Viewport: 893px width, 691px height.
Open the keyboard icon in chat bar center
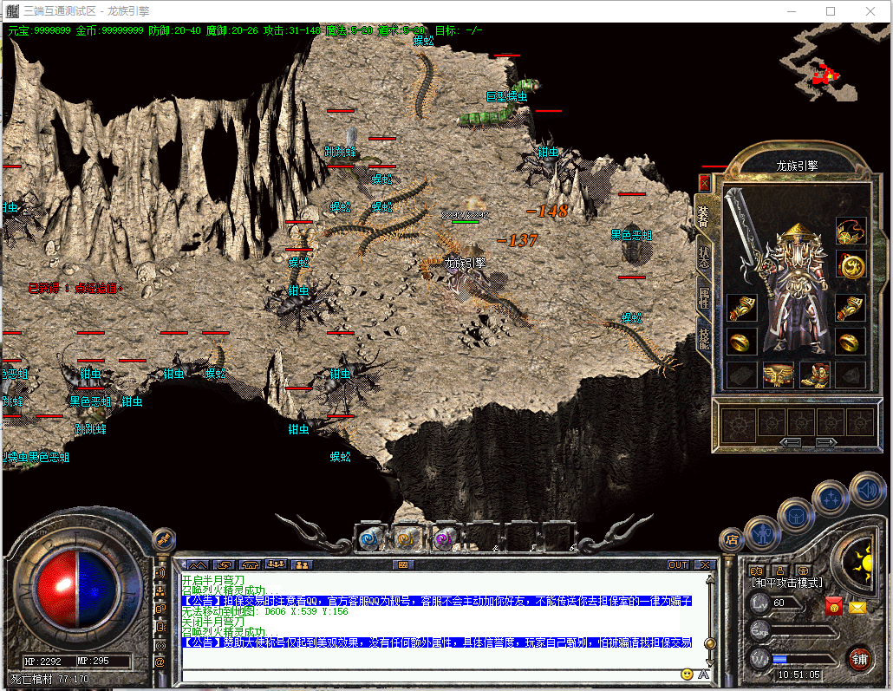(402, 564)
